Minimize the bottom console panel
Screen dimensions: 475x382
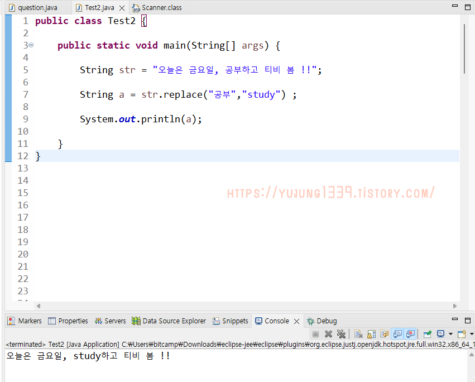click(455, 319)
